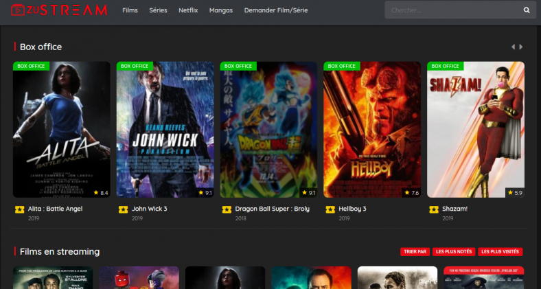Viewport: 541px width, 289px height.
Task: Click ticket icon beside John Wick 3
Action: tap(123, 209)
